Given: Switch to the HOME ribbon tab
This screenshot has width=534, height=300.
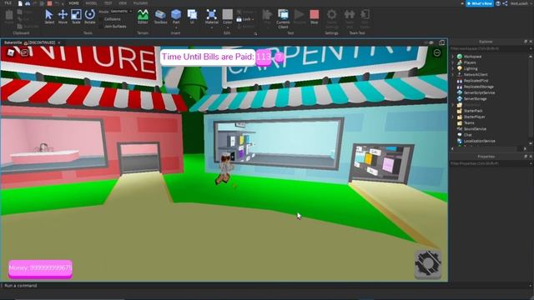Looking at the screenshot, I should (73, 3).
